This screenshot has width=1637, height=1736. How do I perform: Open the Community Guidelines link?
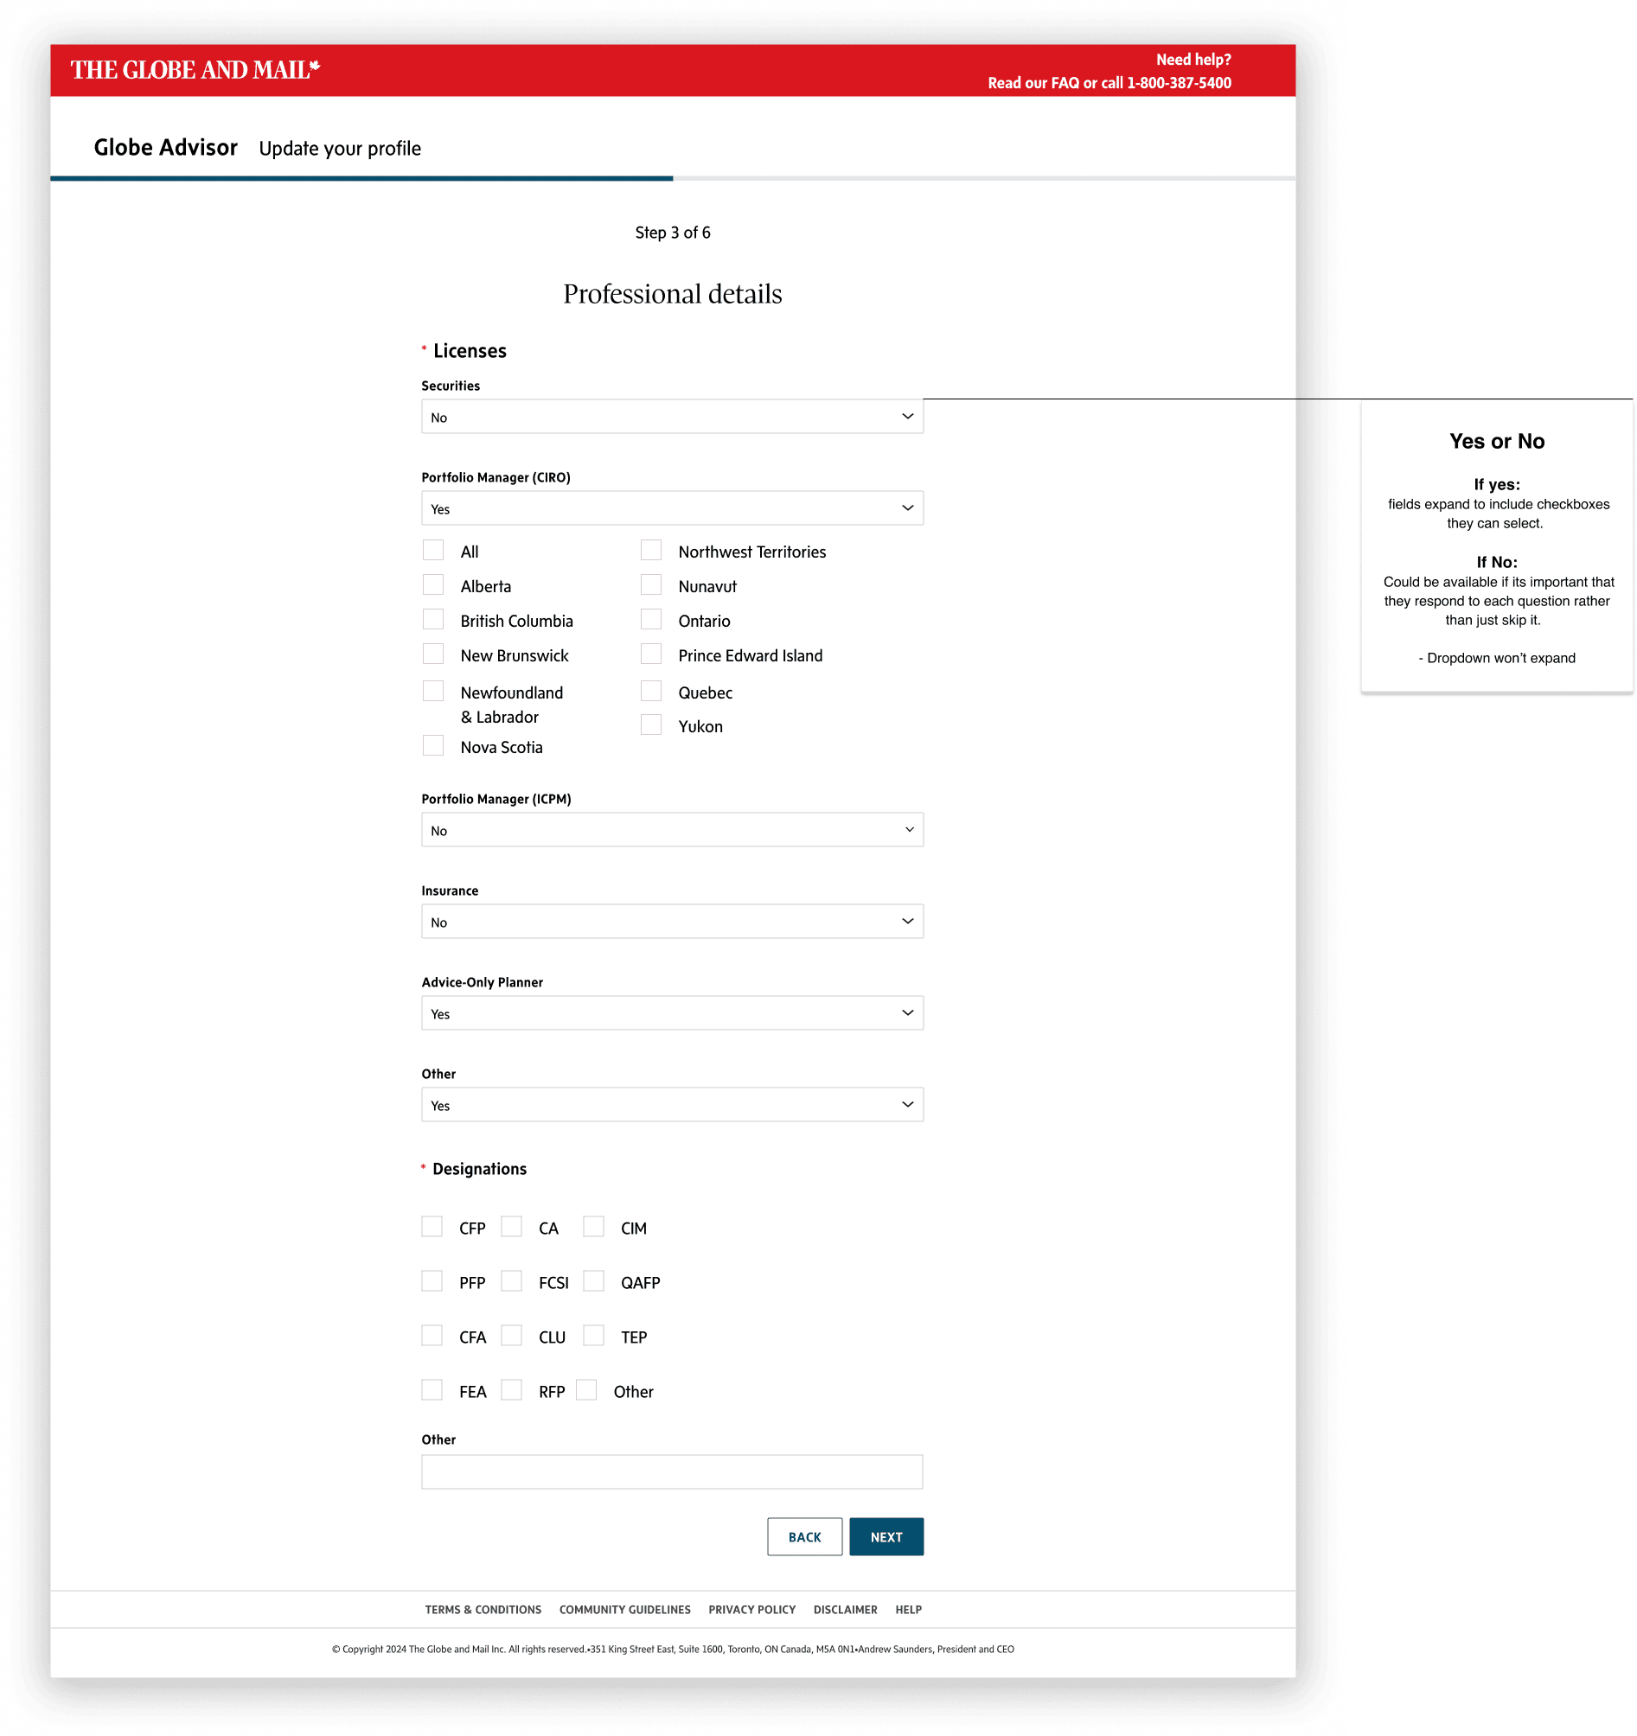click(624, 1610)
